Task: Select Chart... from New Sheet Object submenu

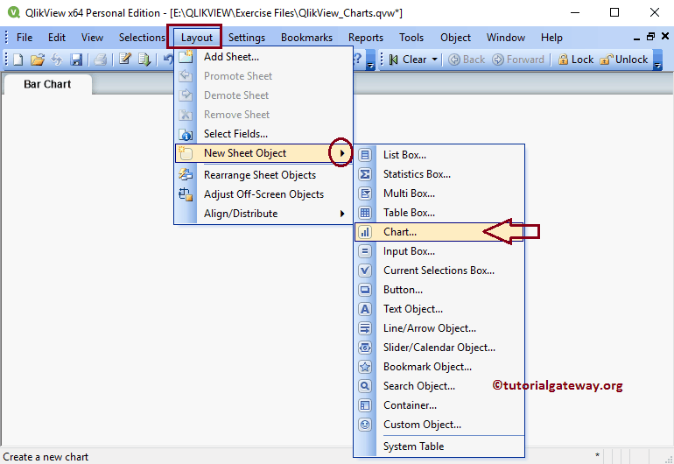Action: 439,232
